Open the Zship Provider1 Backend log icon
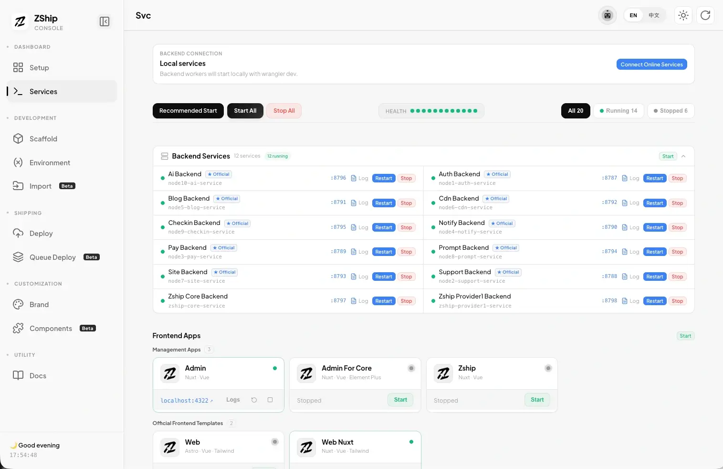 click(625, 301)
